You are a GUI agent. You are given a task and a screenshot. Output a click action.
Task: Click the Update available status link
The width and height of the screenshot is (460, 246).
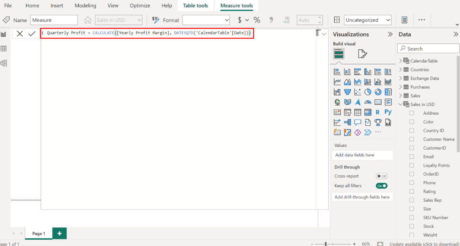click(424, 244)
